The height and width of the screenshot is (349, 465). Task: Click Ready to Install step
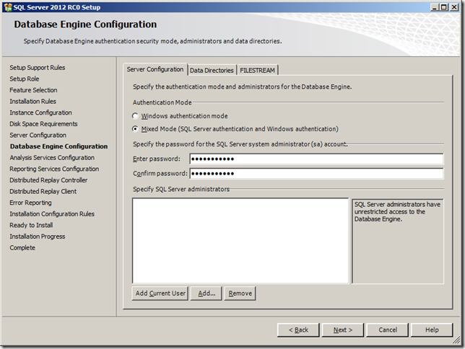(x=31, y=225)
